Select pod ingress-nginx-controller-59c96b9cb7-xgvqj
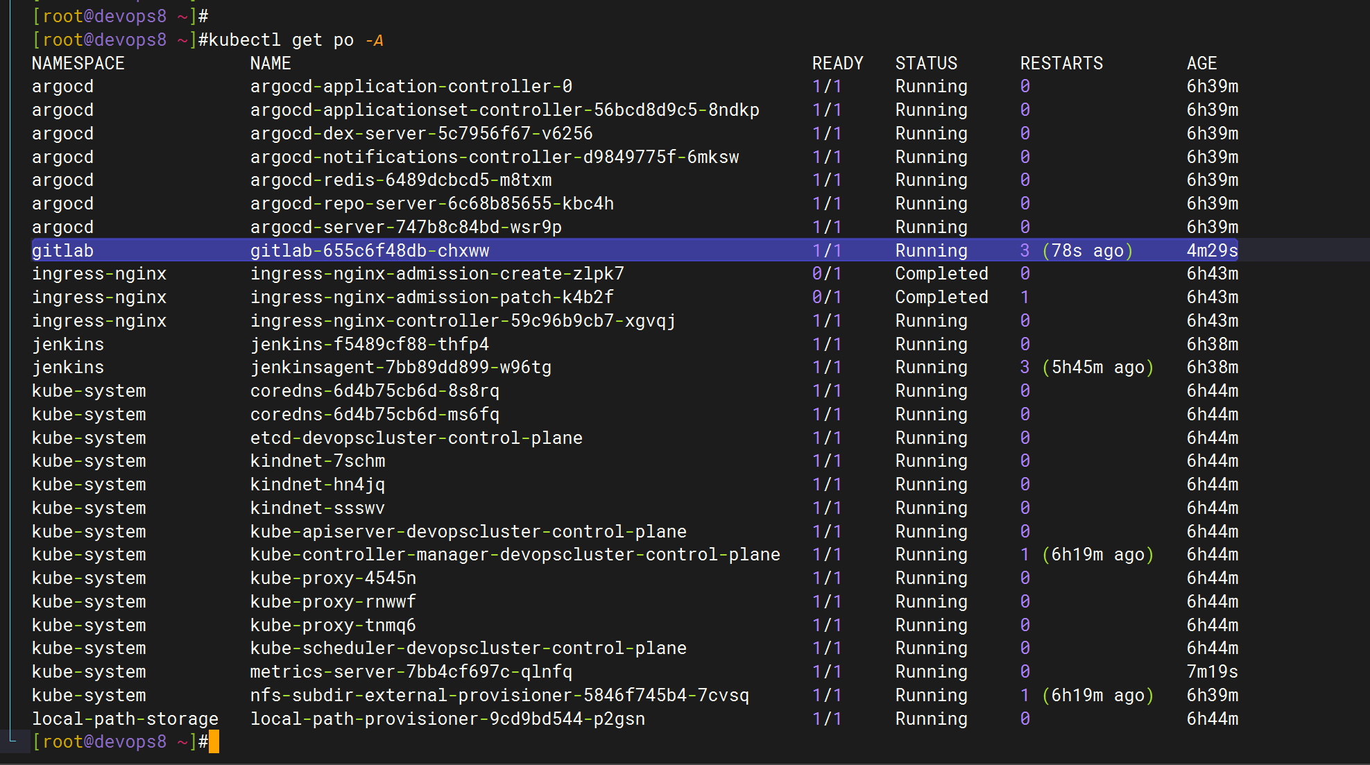This screenshot has height=765, width=1370. coord(463,321)
